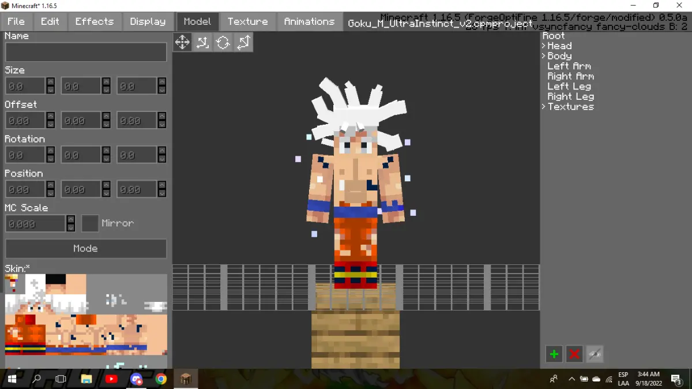Toggle the Mirror checkbox

tap(90, 223)
